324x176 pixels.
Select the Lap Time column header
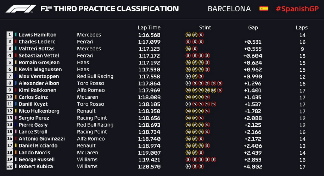click(149, 28)
